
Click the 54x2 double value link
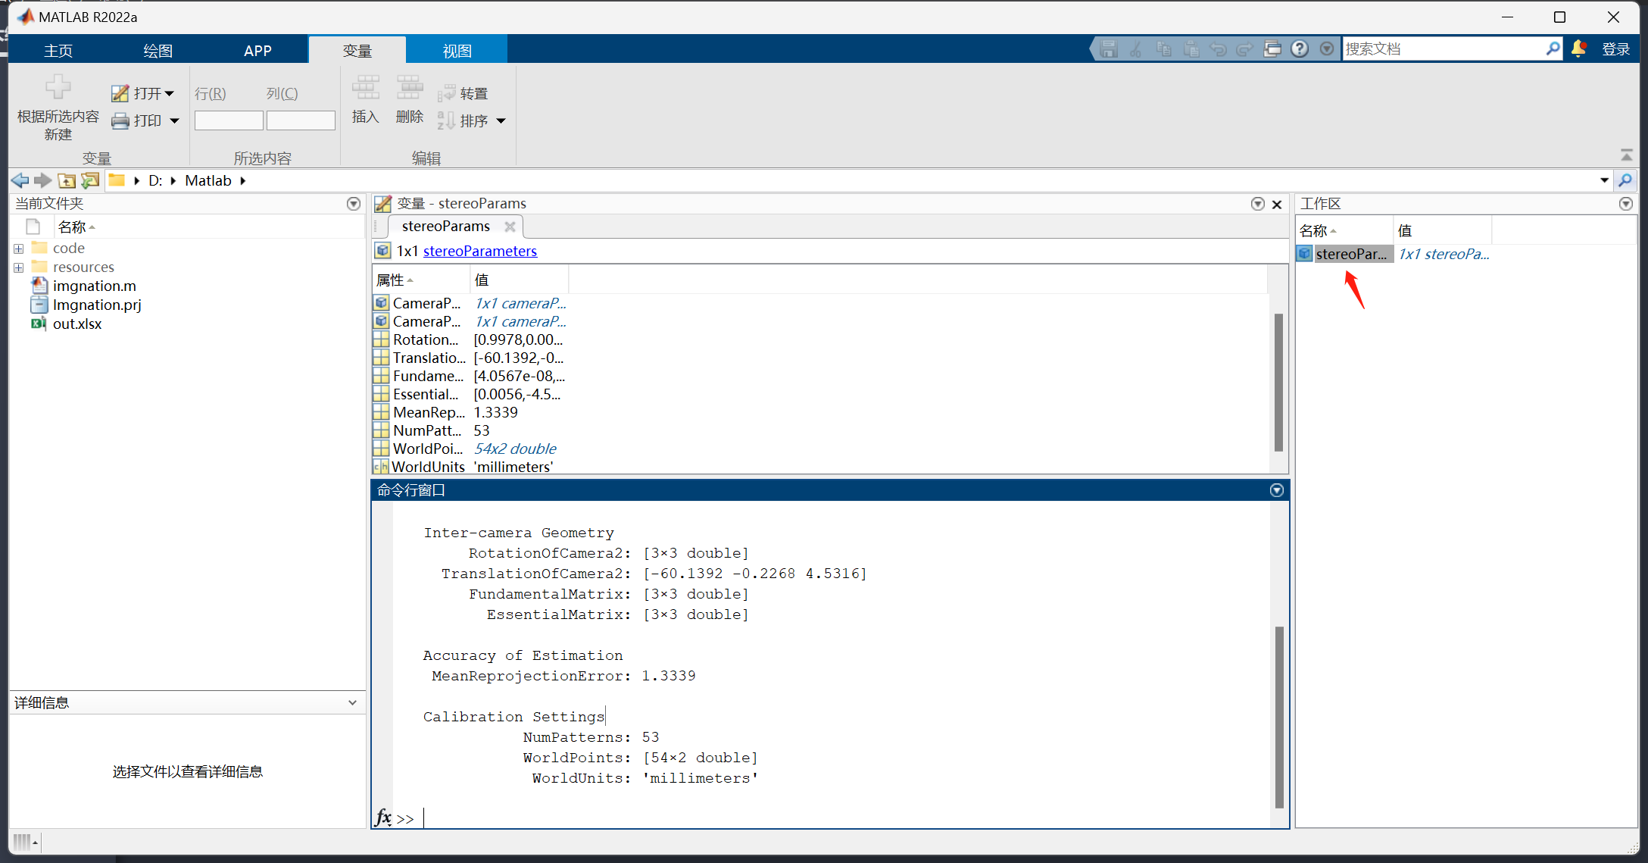click(x=515, y=449)
